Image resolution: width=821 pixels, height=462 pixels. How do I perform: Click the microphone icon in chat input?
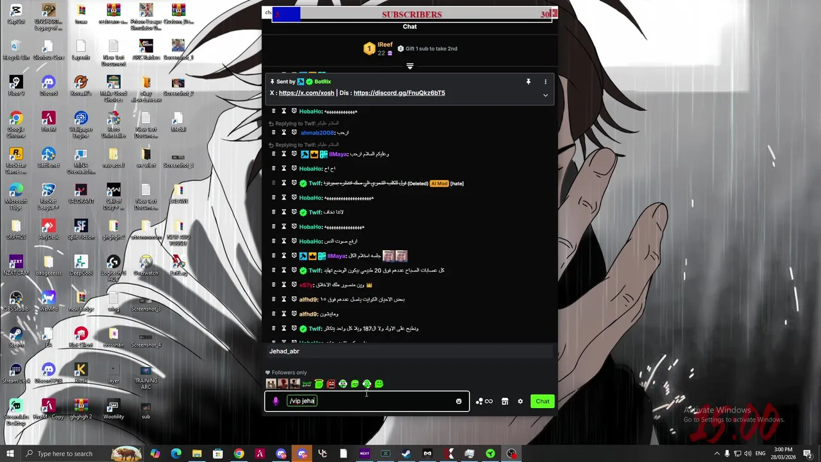(276, 401)
